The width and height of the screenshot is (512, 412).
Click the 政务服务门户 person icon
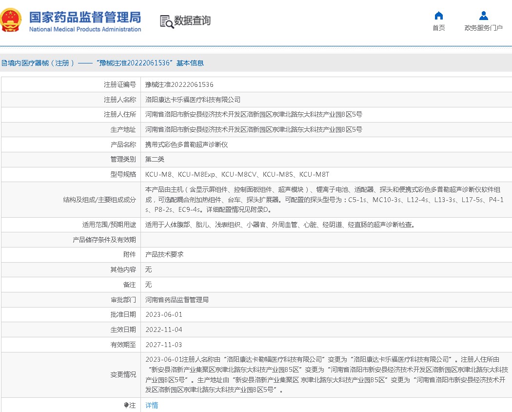483,16
